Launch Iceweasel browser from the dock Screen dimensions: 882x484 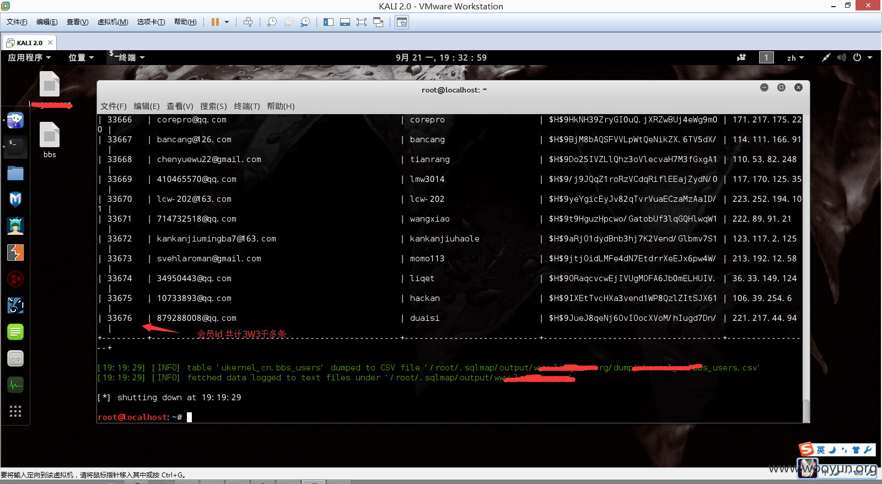pos(15,120)
